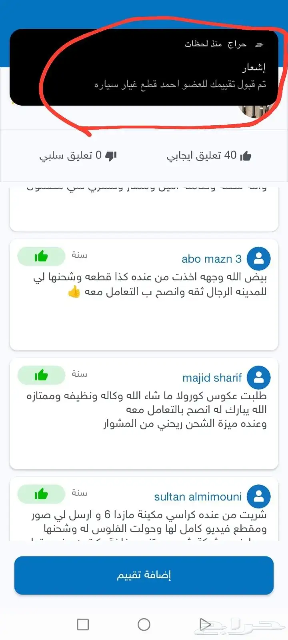Tap Android recent apps square button
Screen dimensions: 288x640
83,624
